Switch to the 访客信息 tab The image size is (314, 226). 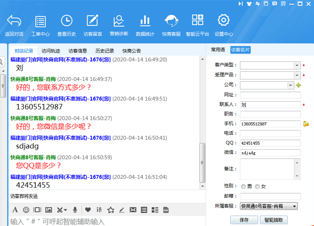77,51
